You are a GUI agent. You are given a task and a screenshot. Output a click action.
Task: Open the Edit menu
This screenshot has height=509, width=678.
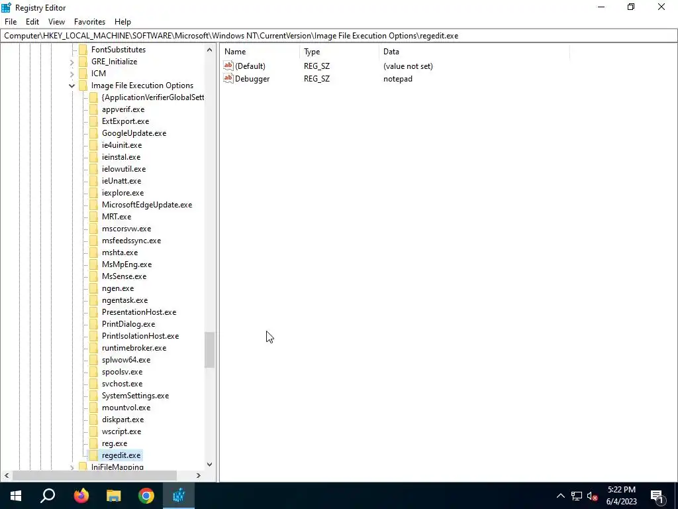pyautogui.click(x=32, y=22)
